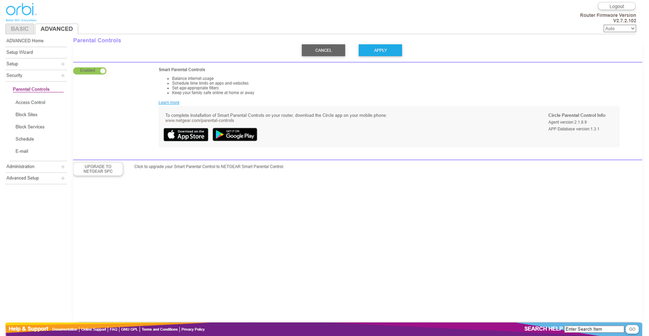Open Schedule page in sidebar
This screenshot has height=336, width=649.
tap(25, 139)
